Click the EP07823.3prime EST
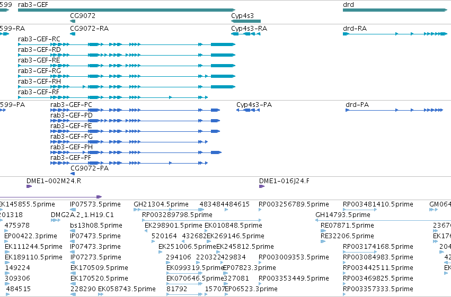Viewport: 451px width, 297px height. coord(250,268)
